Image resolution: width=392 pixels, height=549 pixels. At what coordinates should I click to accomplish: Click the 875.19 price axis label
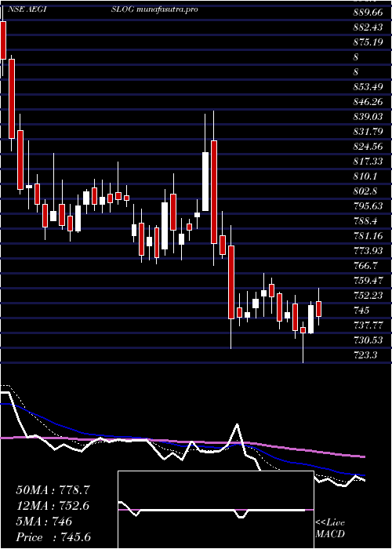click(x=368, y=42)
